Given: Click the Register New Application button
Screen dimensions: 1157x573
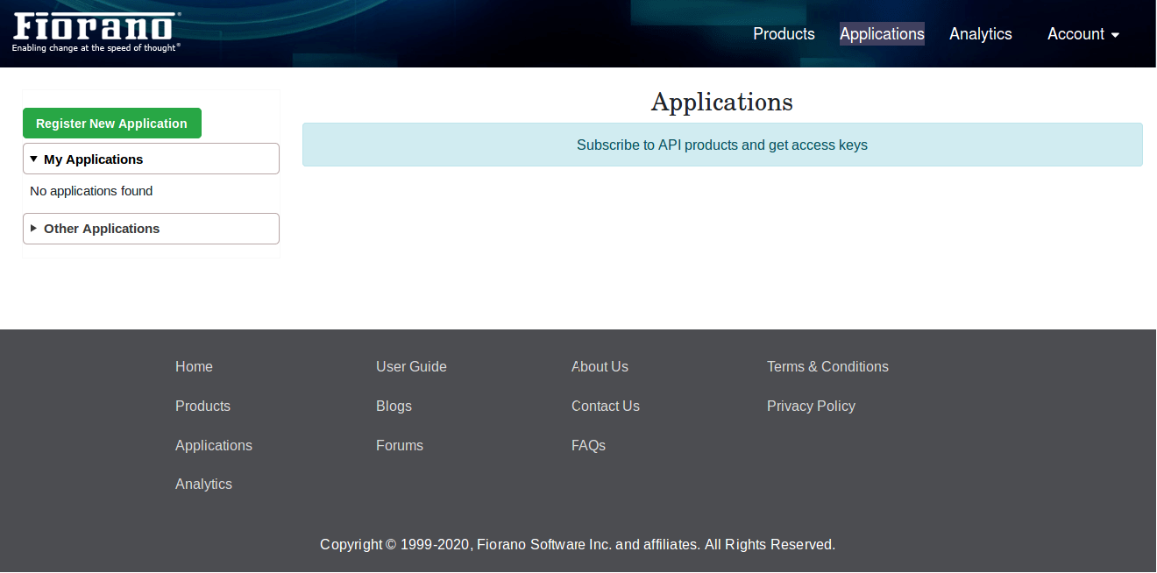Looking at the screenshot, I should 111,124.
